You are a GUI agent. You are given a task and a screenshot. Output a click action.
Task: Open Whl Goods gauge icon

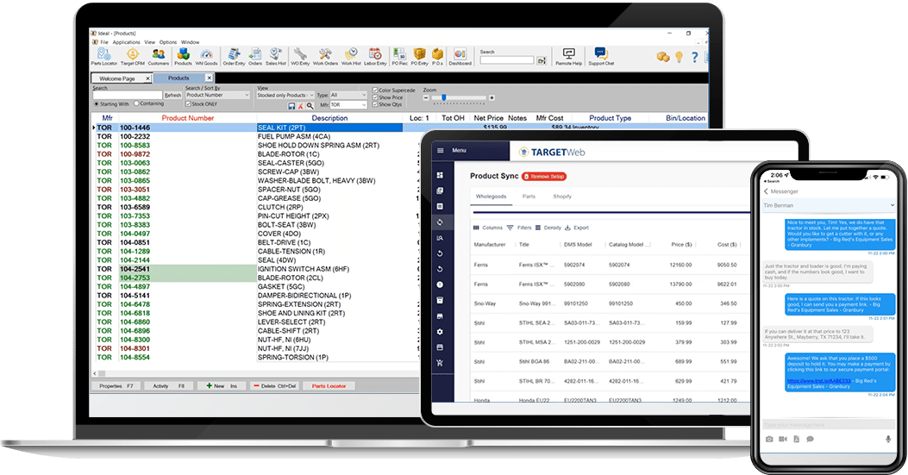pyautogui.click(x=207, y=57)
